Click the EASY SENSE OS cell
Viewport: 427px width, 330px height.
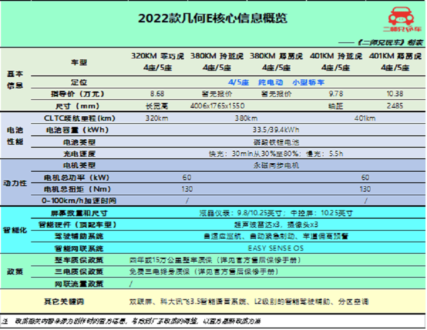(276, 248)
